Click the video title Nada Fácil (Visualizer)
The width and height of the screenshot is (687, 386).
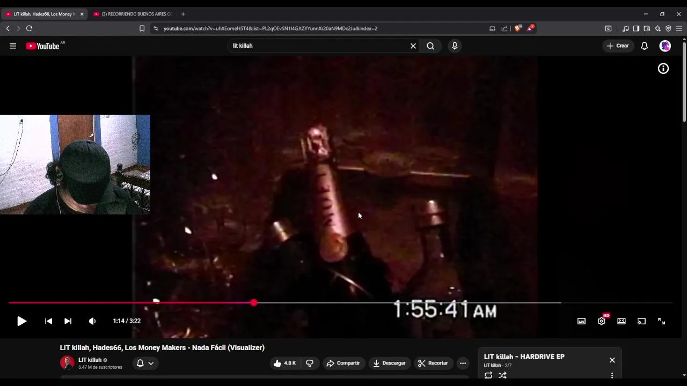tap(162, 347)
